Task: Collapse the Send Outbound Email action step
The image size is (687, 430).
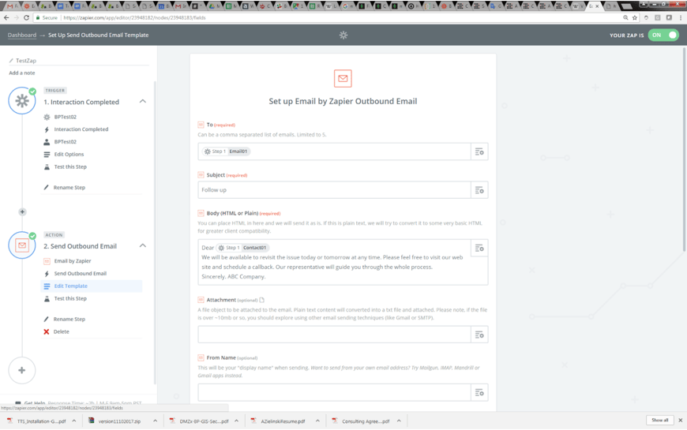Action: tap(143, 245)
